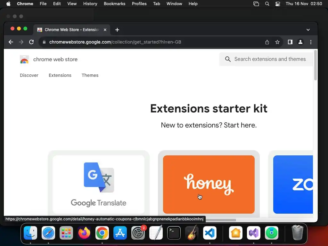Share this page via the share icon
Screen dimensions: 328x246
pyautogui.click(x=267, y=42)
